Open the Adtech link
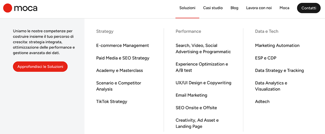The width and height of the screenshot is (325, 134). [x=262, y=102]
